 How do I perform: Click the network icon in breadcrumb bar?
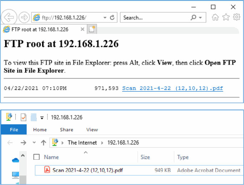(x=55, y=142)
